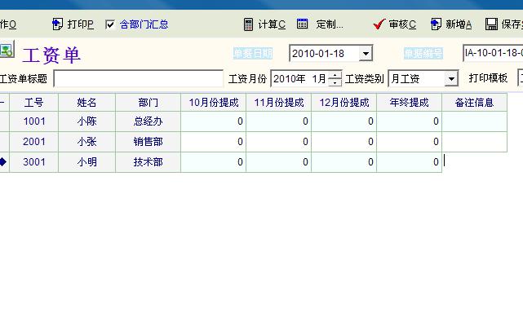Select name cell 小张
The image size is (523, 313).
[x=86, y=142]
